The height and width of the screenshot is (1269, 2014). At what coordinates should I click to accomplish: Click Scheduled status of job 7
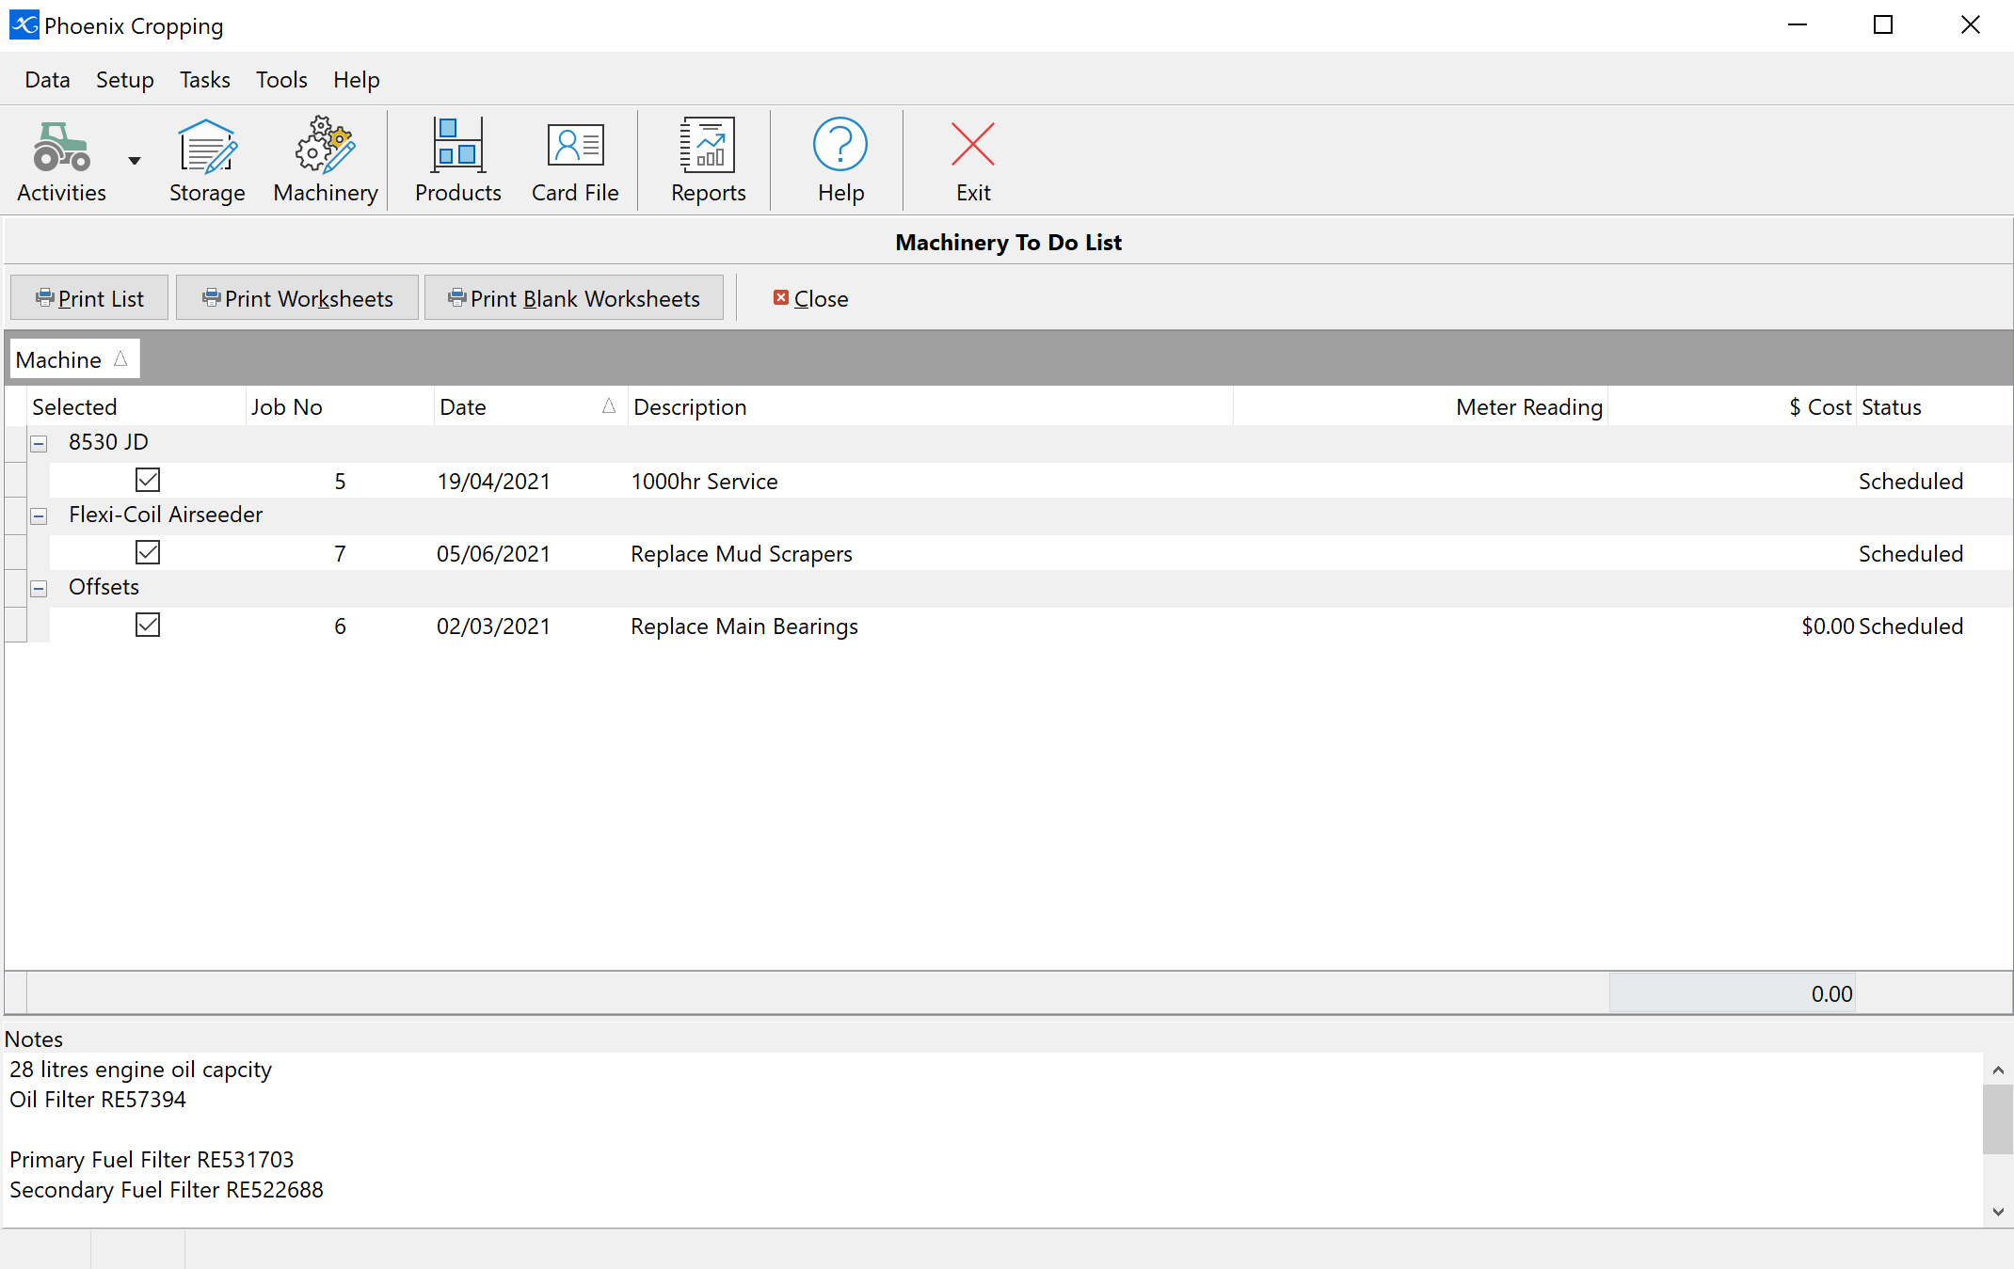1910,554
